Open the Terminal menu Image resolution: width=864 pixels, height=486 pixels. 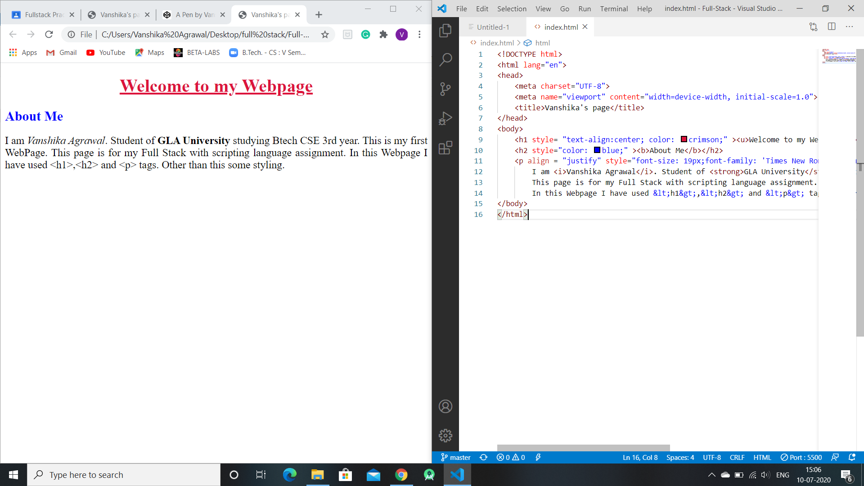(613, 9)
